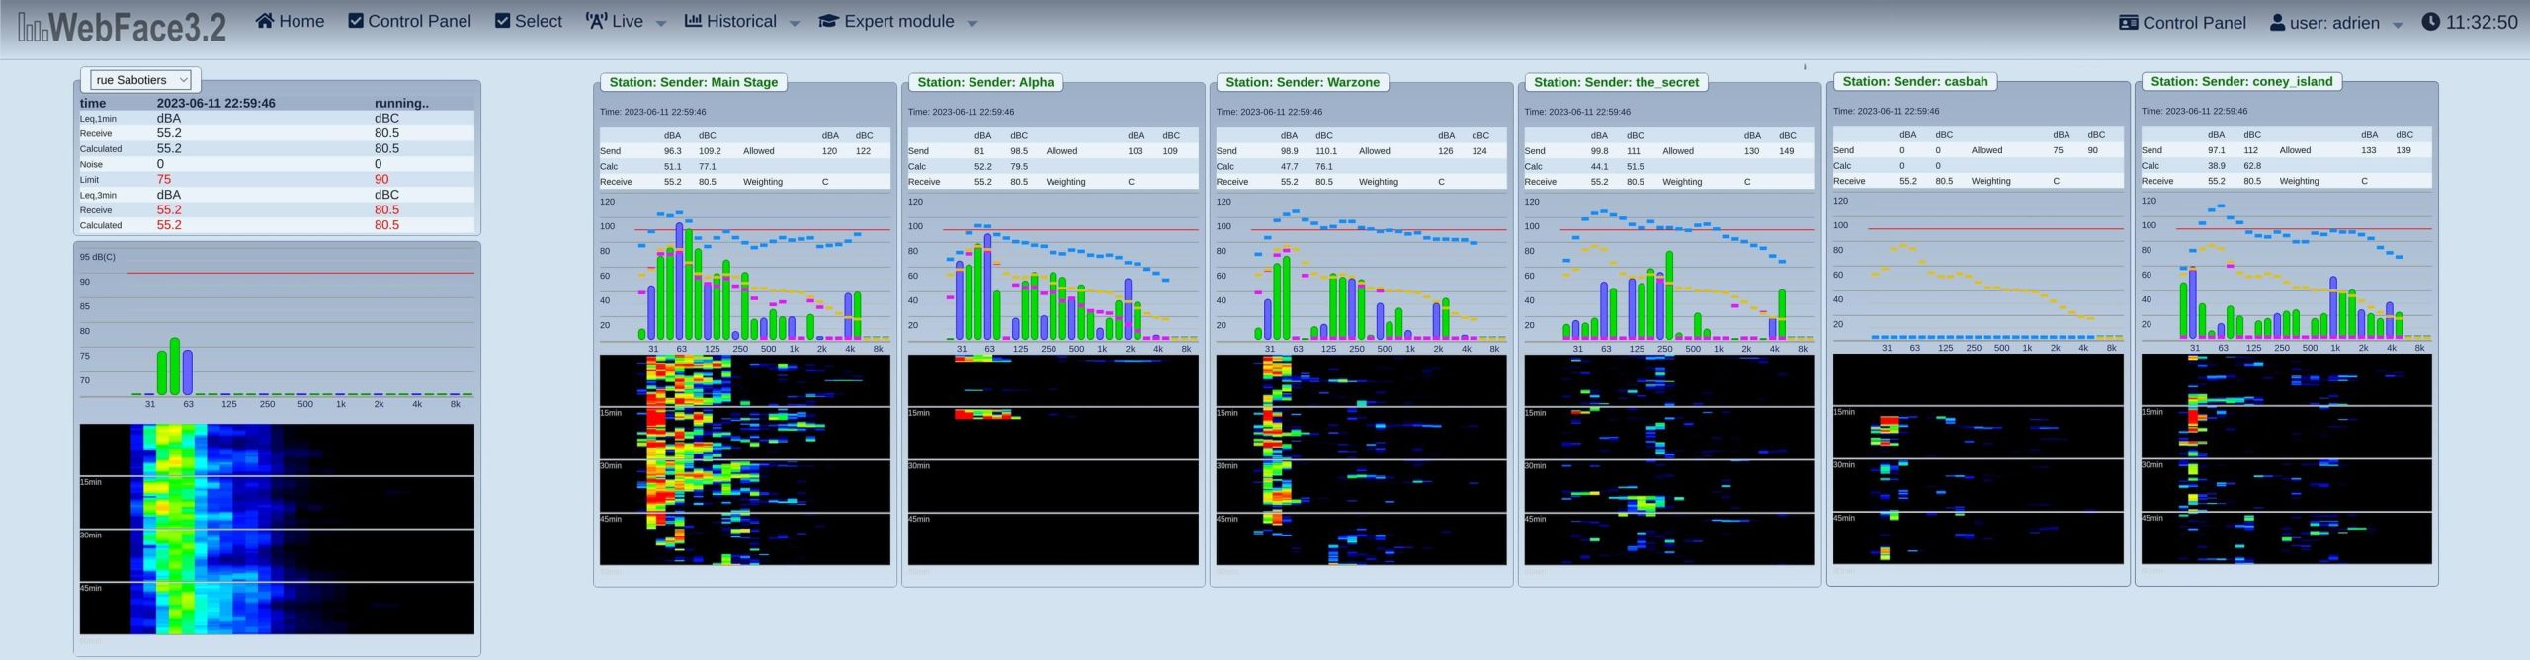2530x660 pixels.
Task: Click Warzone Send value 110.1
Action: (1326, 151)
